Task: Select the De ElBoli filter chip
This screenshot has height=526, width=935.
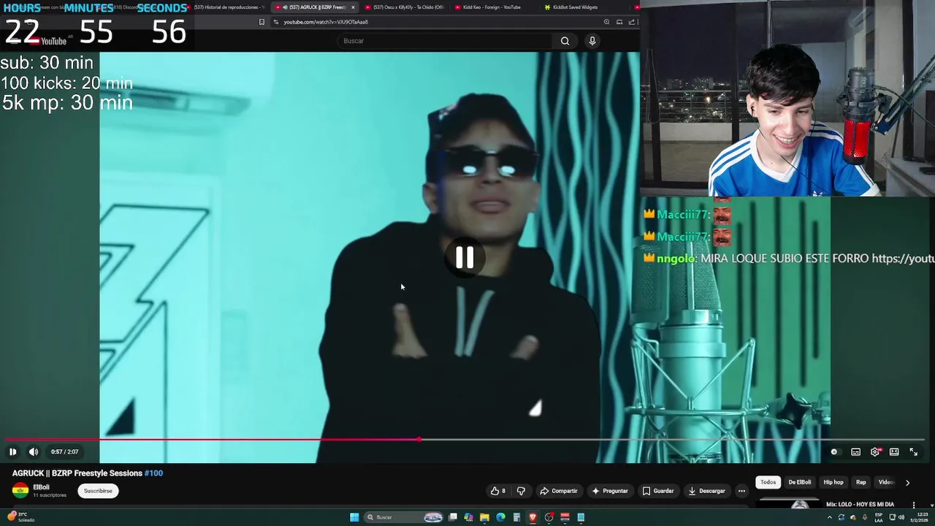Action: coord(799,482)
